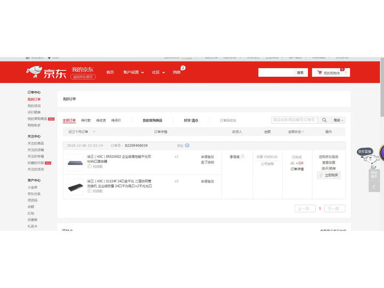Open 评价晒单 in the left sidebar
Viewport: 384px width, 288px height.
click(34, 112)
